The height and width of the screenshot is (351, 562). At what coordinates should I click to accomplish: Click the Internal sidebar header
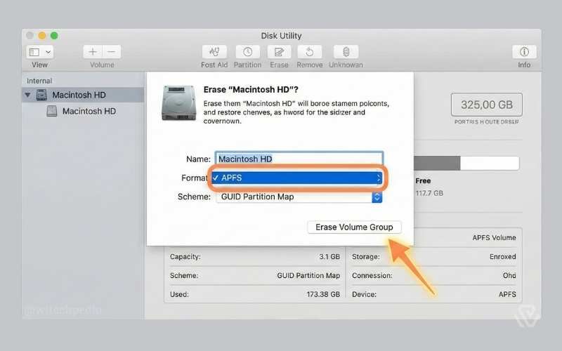[x=39, y=81]
